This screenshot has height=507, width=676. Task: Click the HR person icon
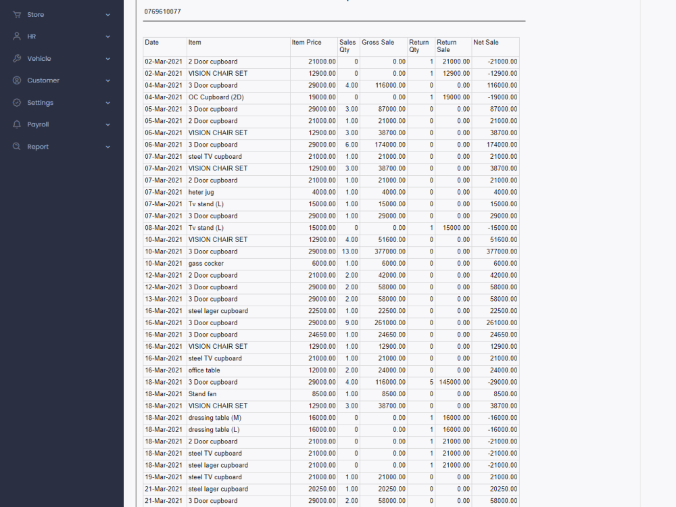[x=17, y=36]
